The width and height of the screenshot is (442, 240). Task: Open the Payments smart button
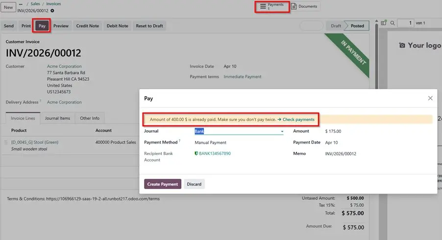click(271, 6)
